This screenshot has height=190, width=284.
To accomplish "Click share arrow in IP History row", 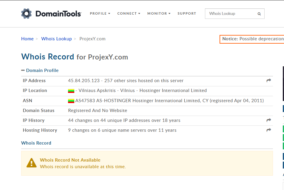I will click(x=269, y=120).
